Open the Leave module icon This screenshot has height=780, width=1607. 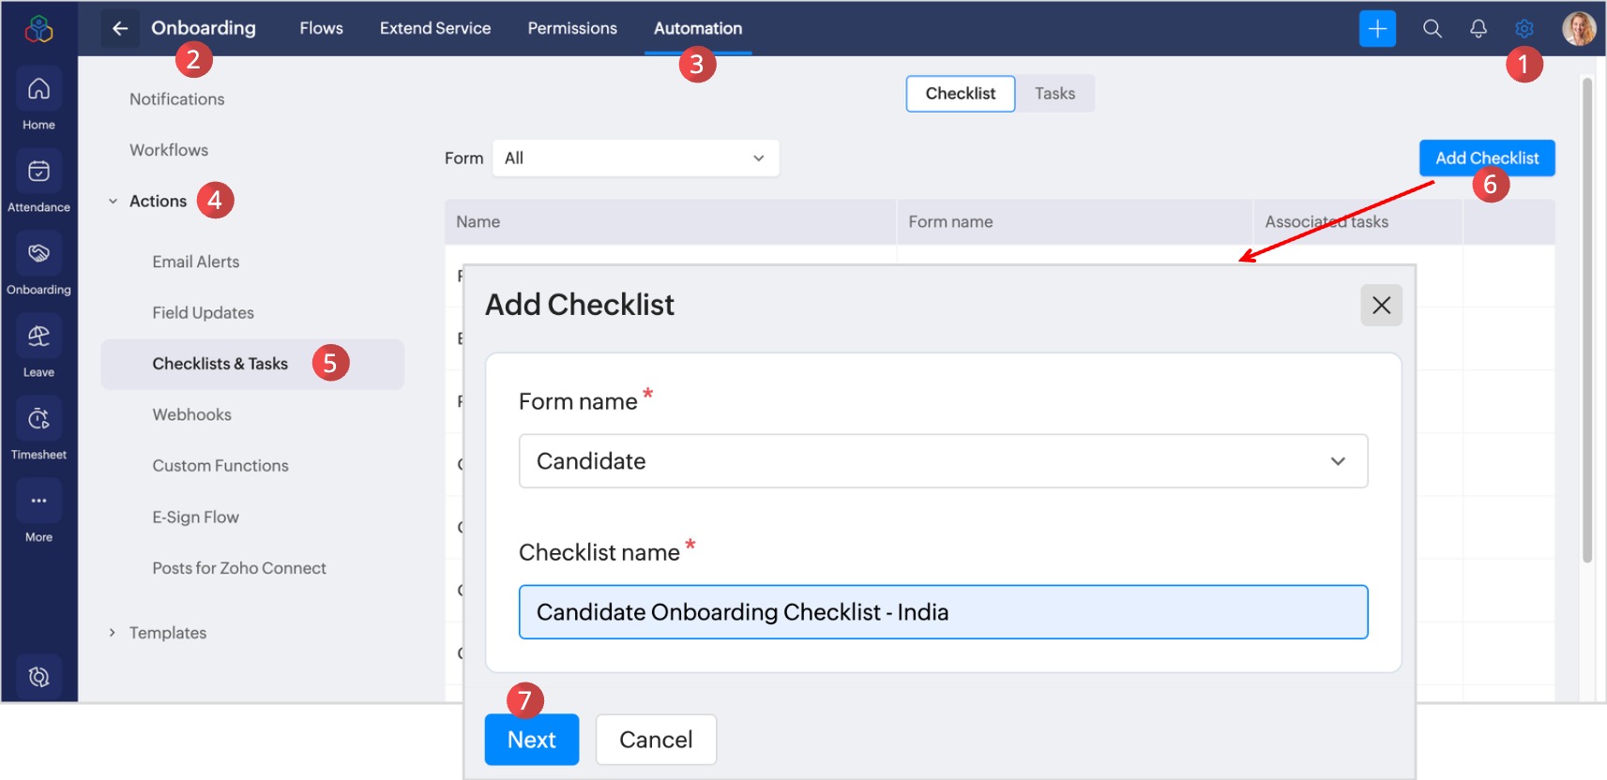pos(38,337)
